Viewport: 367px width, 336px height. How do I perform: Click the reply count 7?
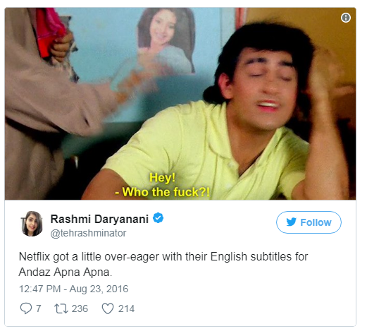click(39, 308)
